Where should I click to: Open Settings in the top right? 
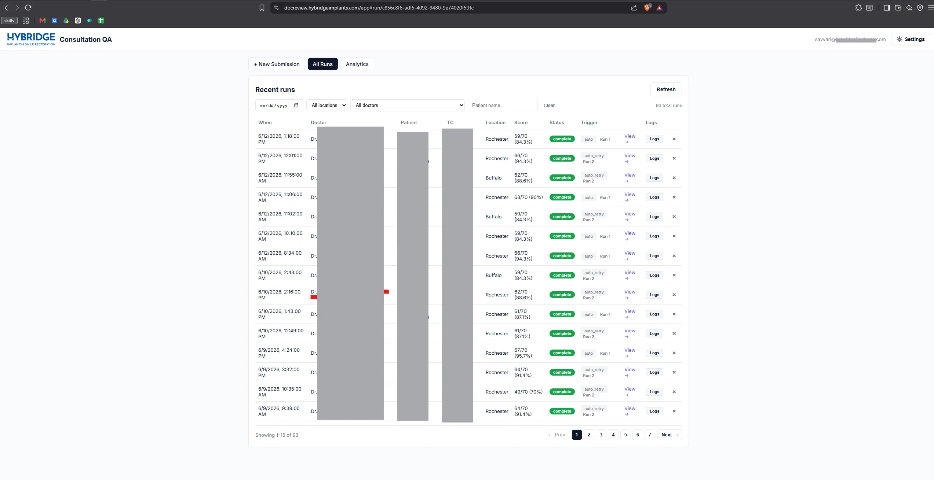pos(911,39)
